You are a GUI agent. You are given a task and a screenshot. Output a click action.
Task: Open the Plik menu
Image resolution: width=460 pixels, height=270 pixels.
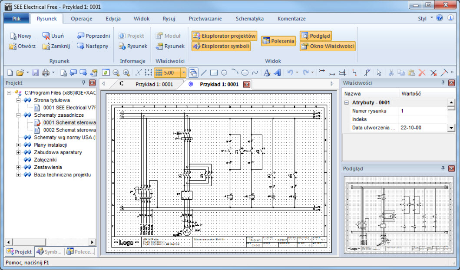pyautogui.click(x=16, y=19)
